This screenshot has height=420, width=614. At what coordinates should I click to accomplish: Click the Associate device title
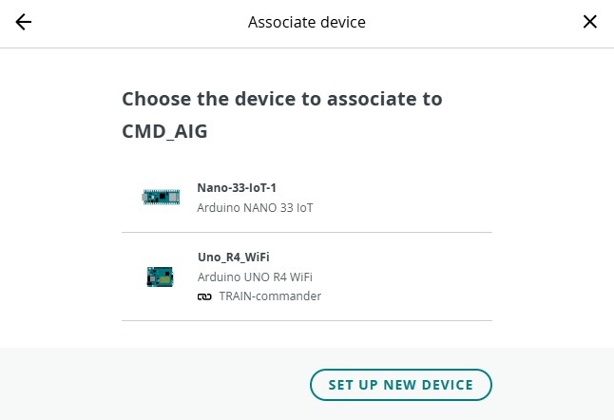point(306,22)
